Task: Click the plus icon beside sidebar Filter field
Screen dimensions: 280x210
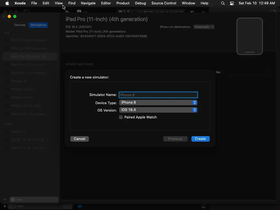Action: pos(5,199)
